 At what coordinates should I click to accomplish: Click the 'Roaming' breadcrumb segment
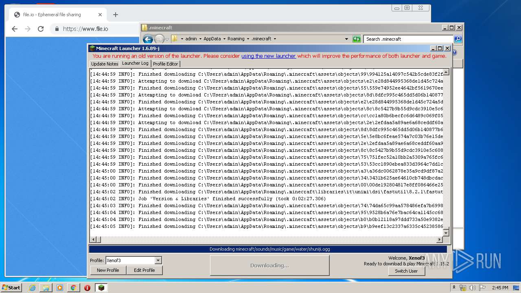[x=236, y=39]
